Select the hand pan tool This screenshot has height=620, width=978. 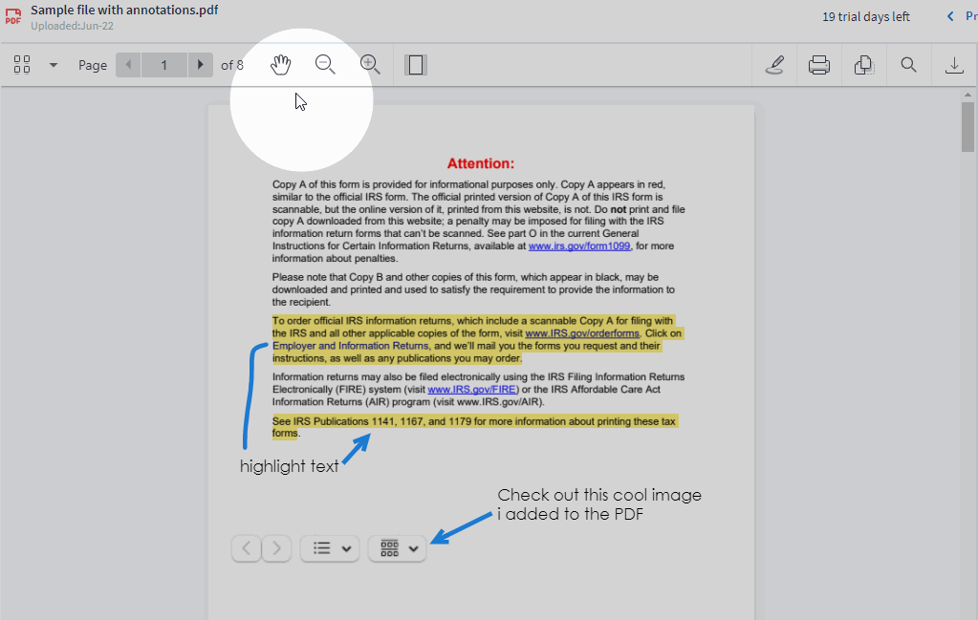280,65
